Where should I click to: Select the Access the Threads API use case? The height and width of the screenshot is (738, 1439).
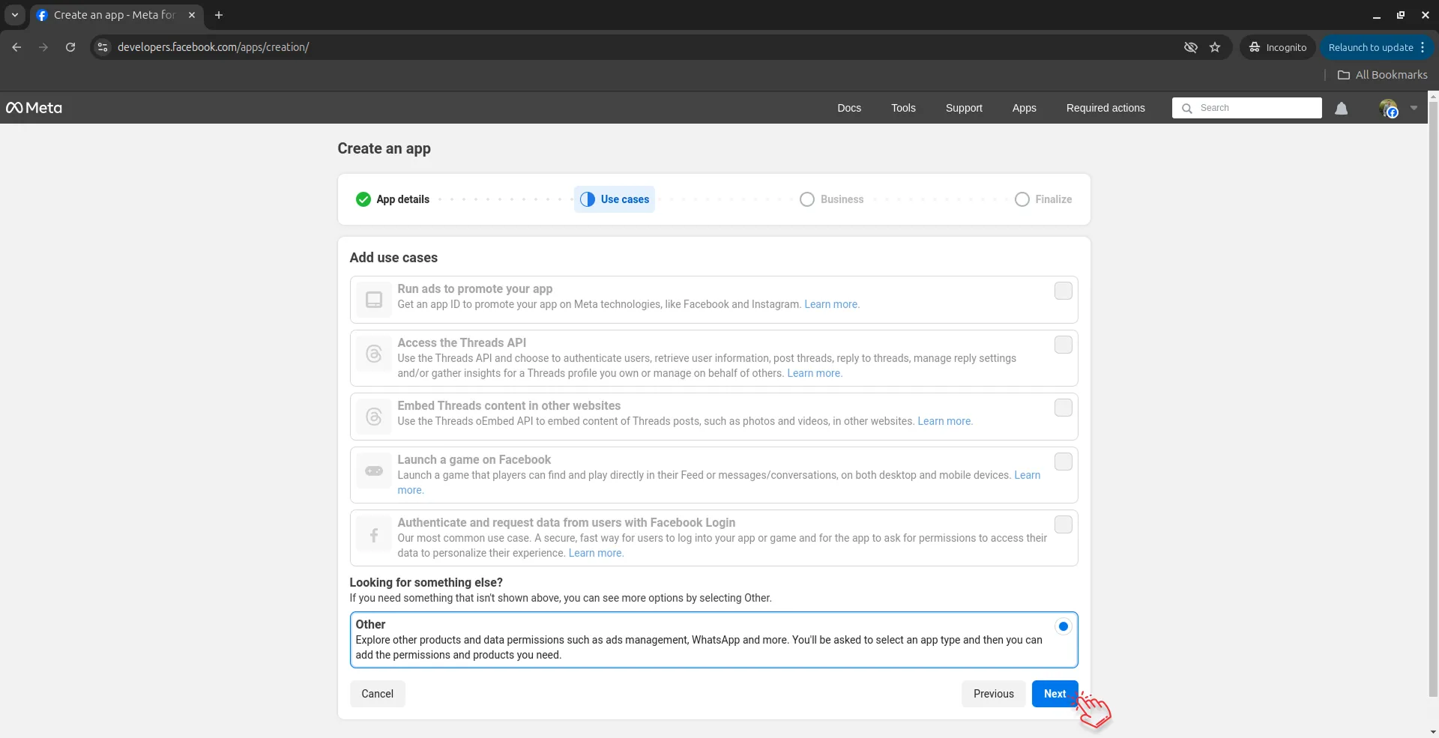[1063, 344]
